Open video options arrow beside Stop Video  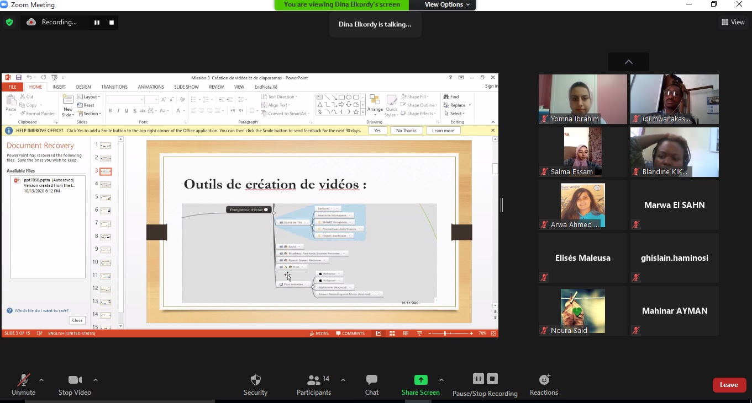click(95, 380)
